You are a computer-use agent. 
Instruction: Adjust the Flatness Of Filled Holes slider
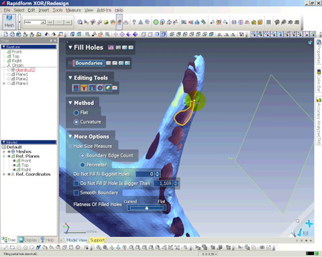click(x=147, y=207)
